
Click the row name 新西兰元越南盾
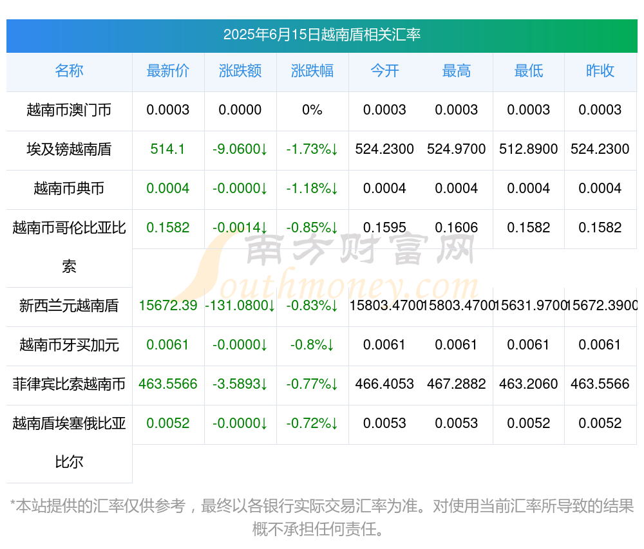(69, 306)
